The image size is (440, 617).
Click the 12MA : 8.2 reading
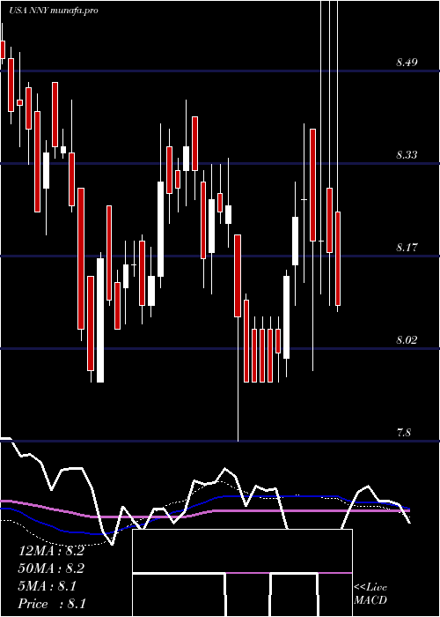(51, 551)
